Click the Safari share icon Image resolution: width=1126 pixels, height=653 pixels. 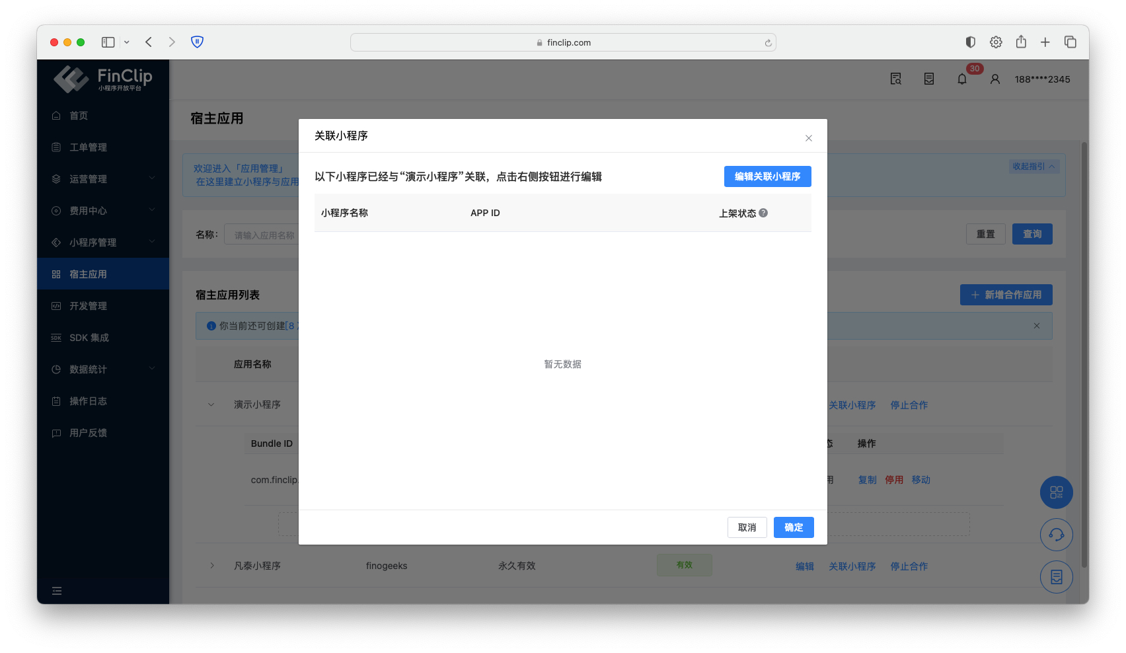tap(1021, 42)
